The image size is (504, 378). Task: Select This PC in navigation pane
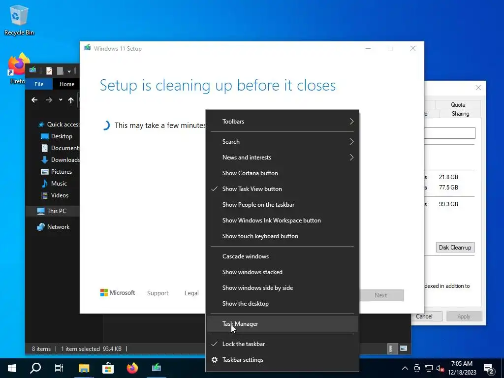pos(52,211)
